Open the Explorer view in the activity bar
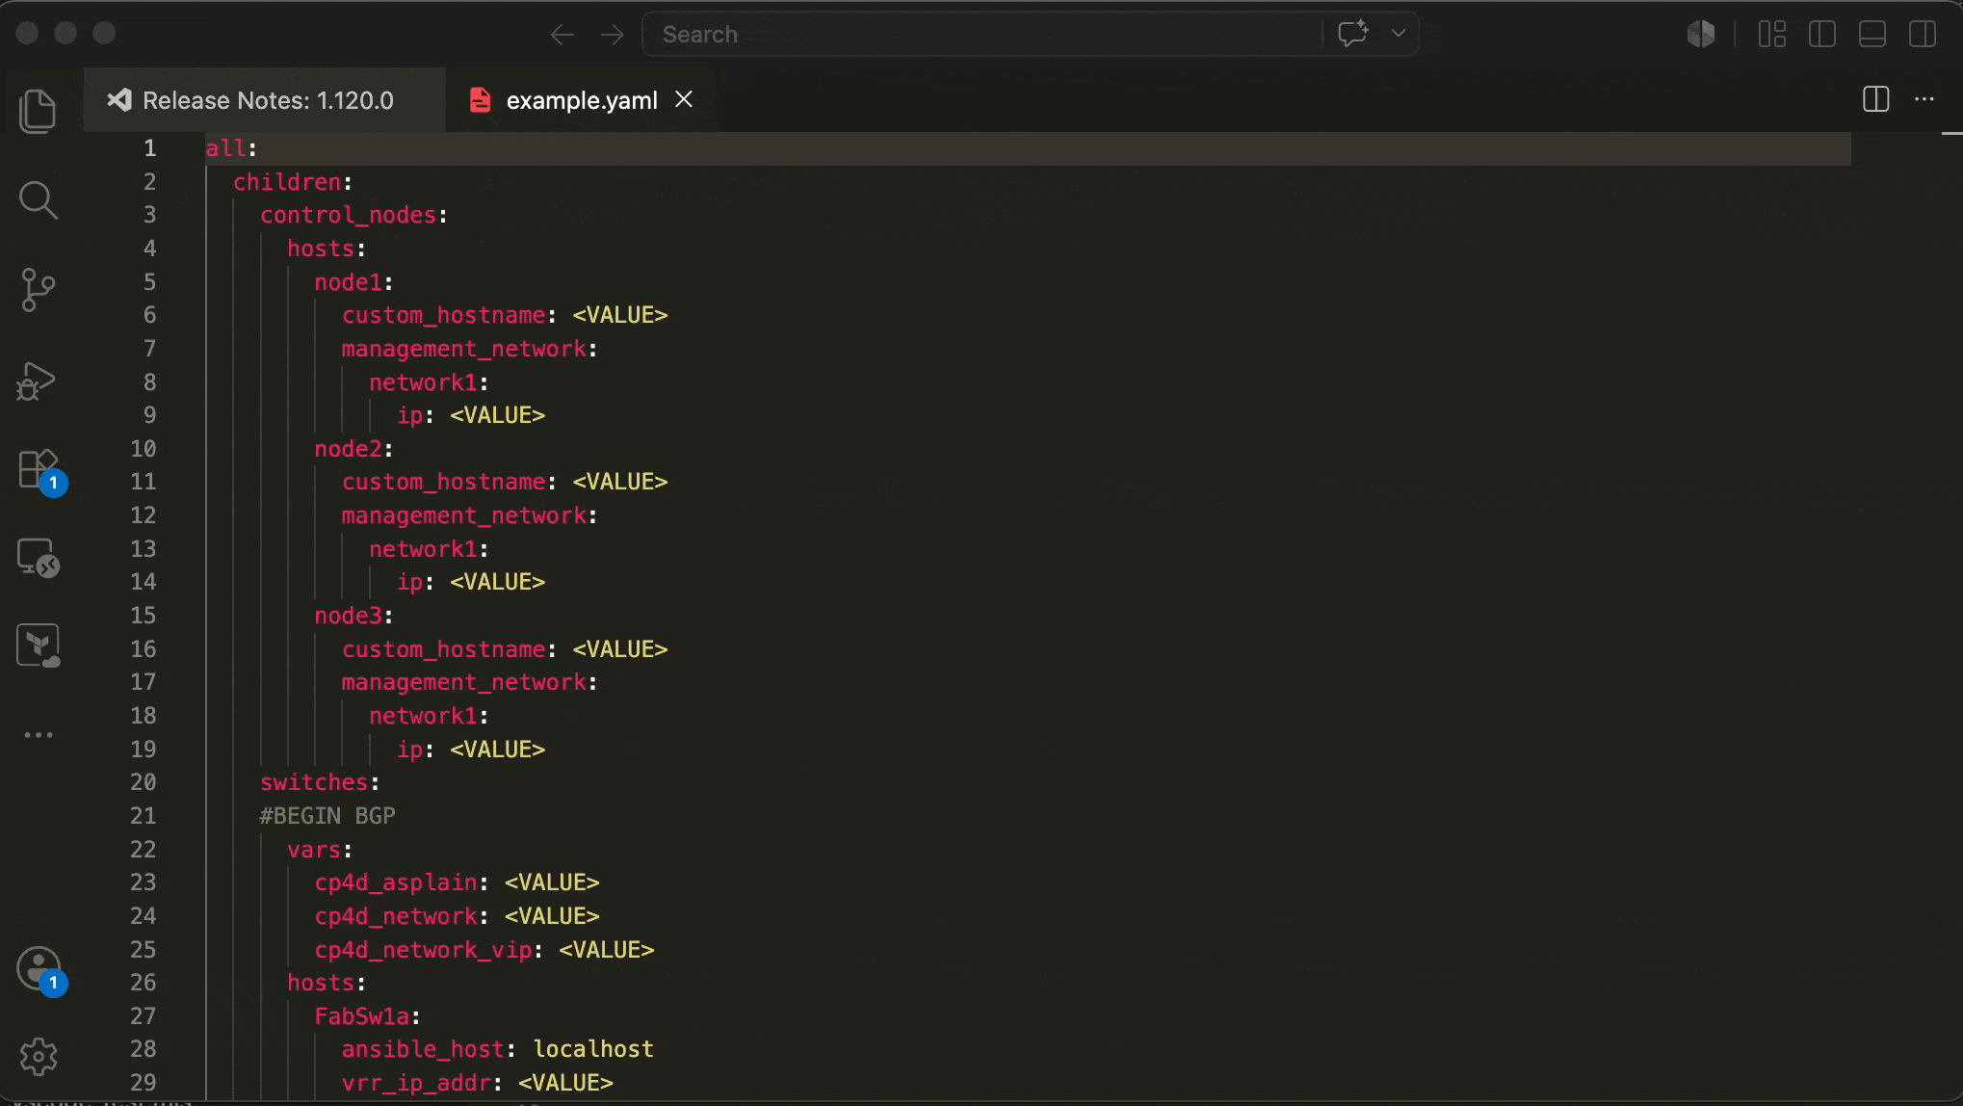Viewport: 1963px width, 1106px height. pyautogui.click(x=38, y=111)
